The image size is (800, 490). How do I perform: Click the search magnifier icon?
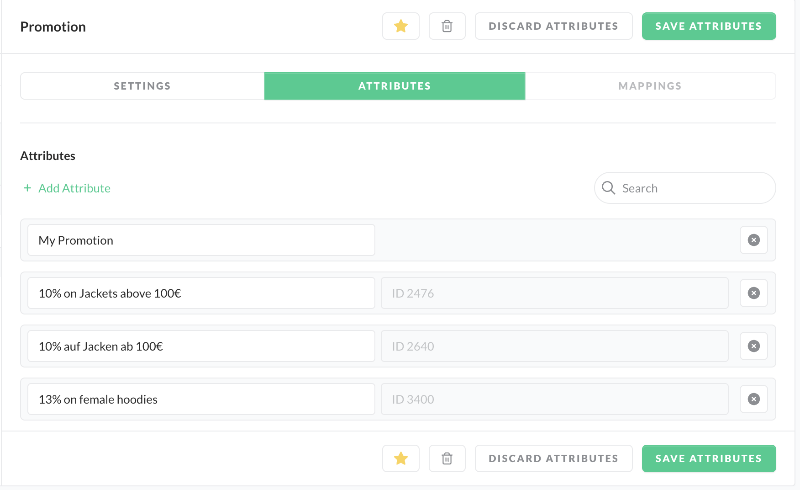(x=608, y=188)
